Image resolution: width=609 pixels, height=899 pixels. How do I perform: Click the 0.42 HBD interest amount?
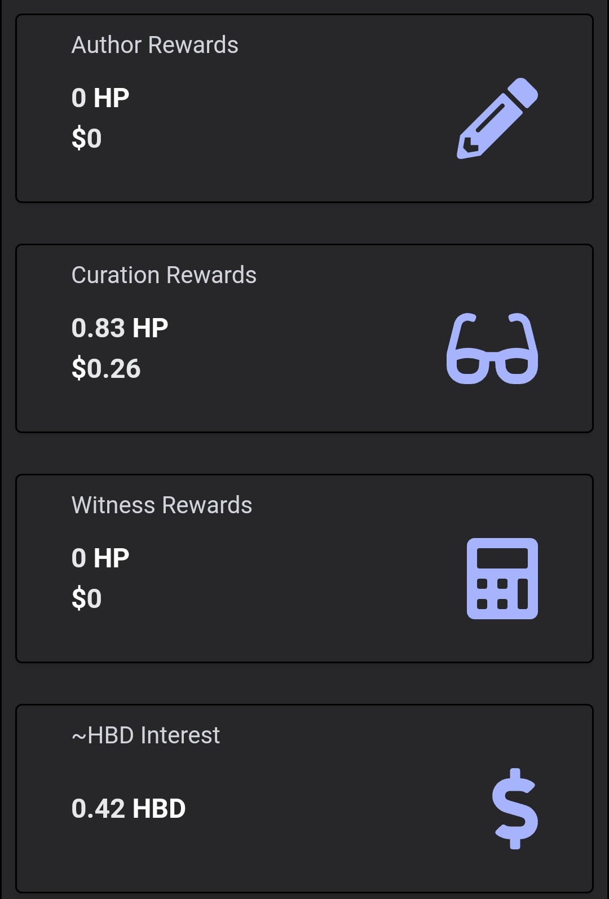click(129, 809)
